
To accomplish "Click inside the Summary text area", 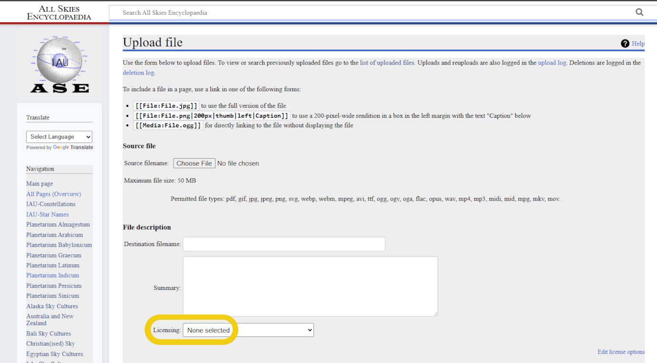I will [310, 286].
